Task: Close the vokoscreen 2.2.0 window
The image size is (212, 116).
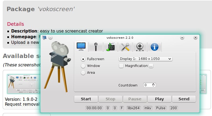Action: (x=195, y=38)
